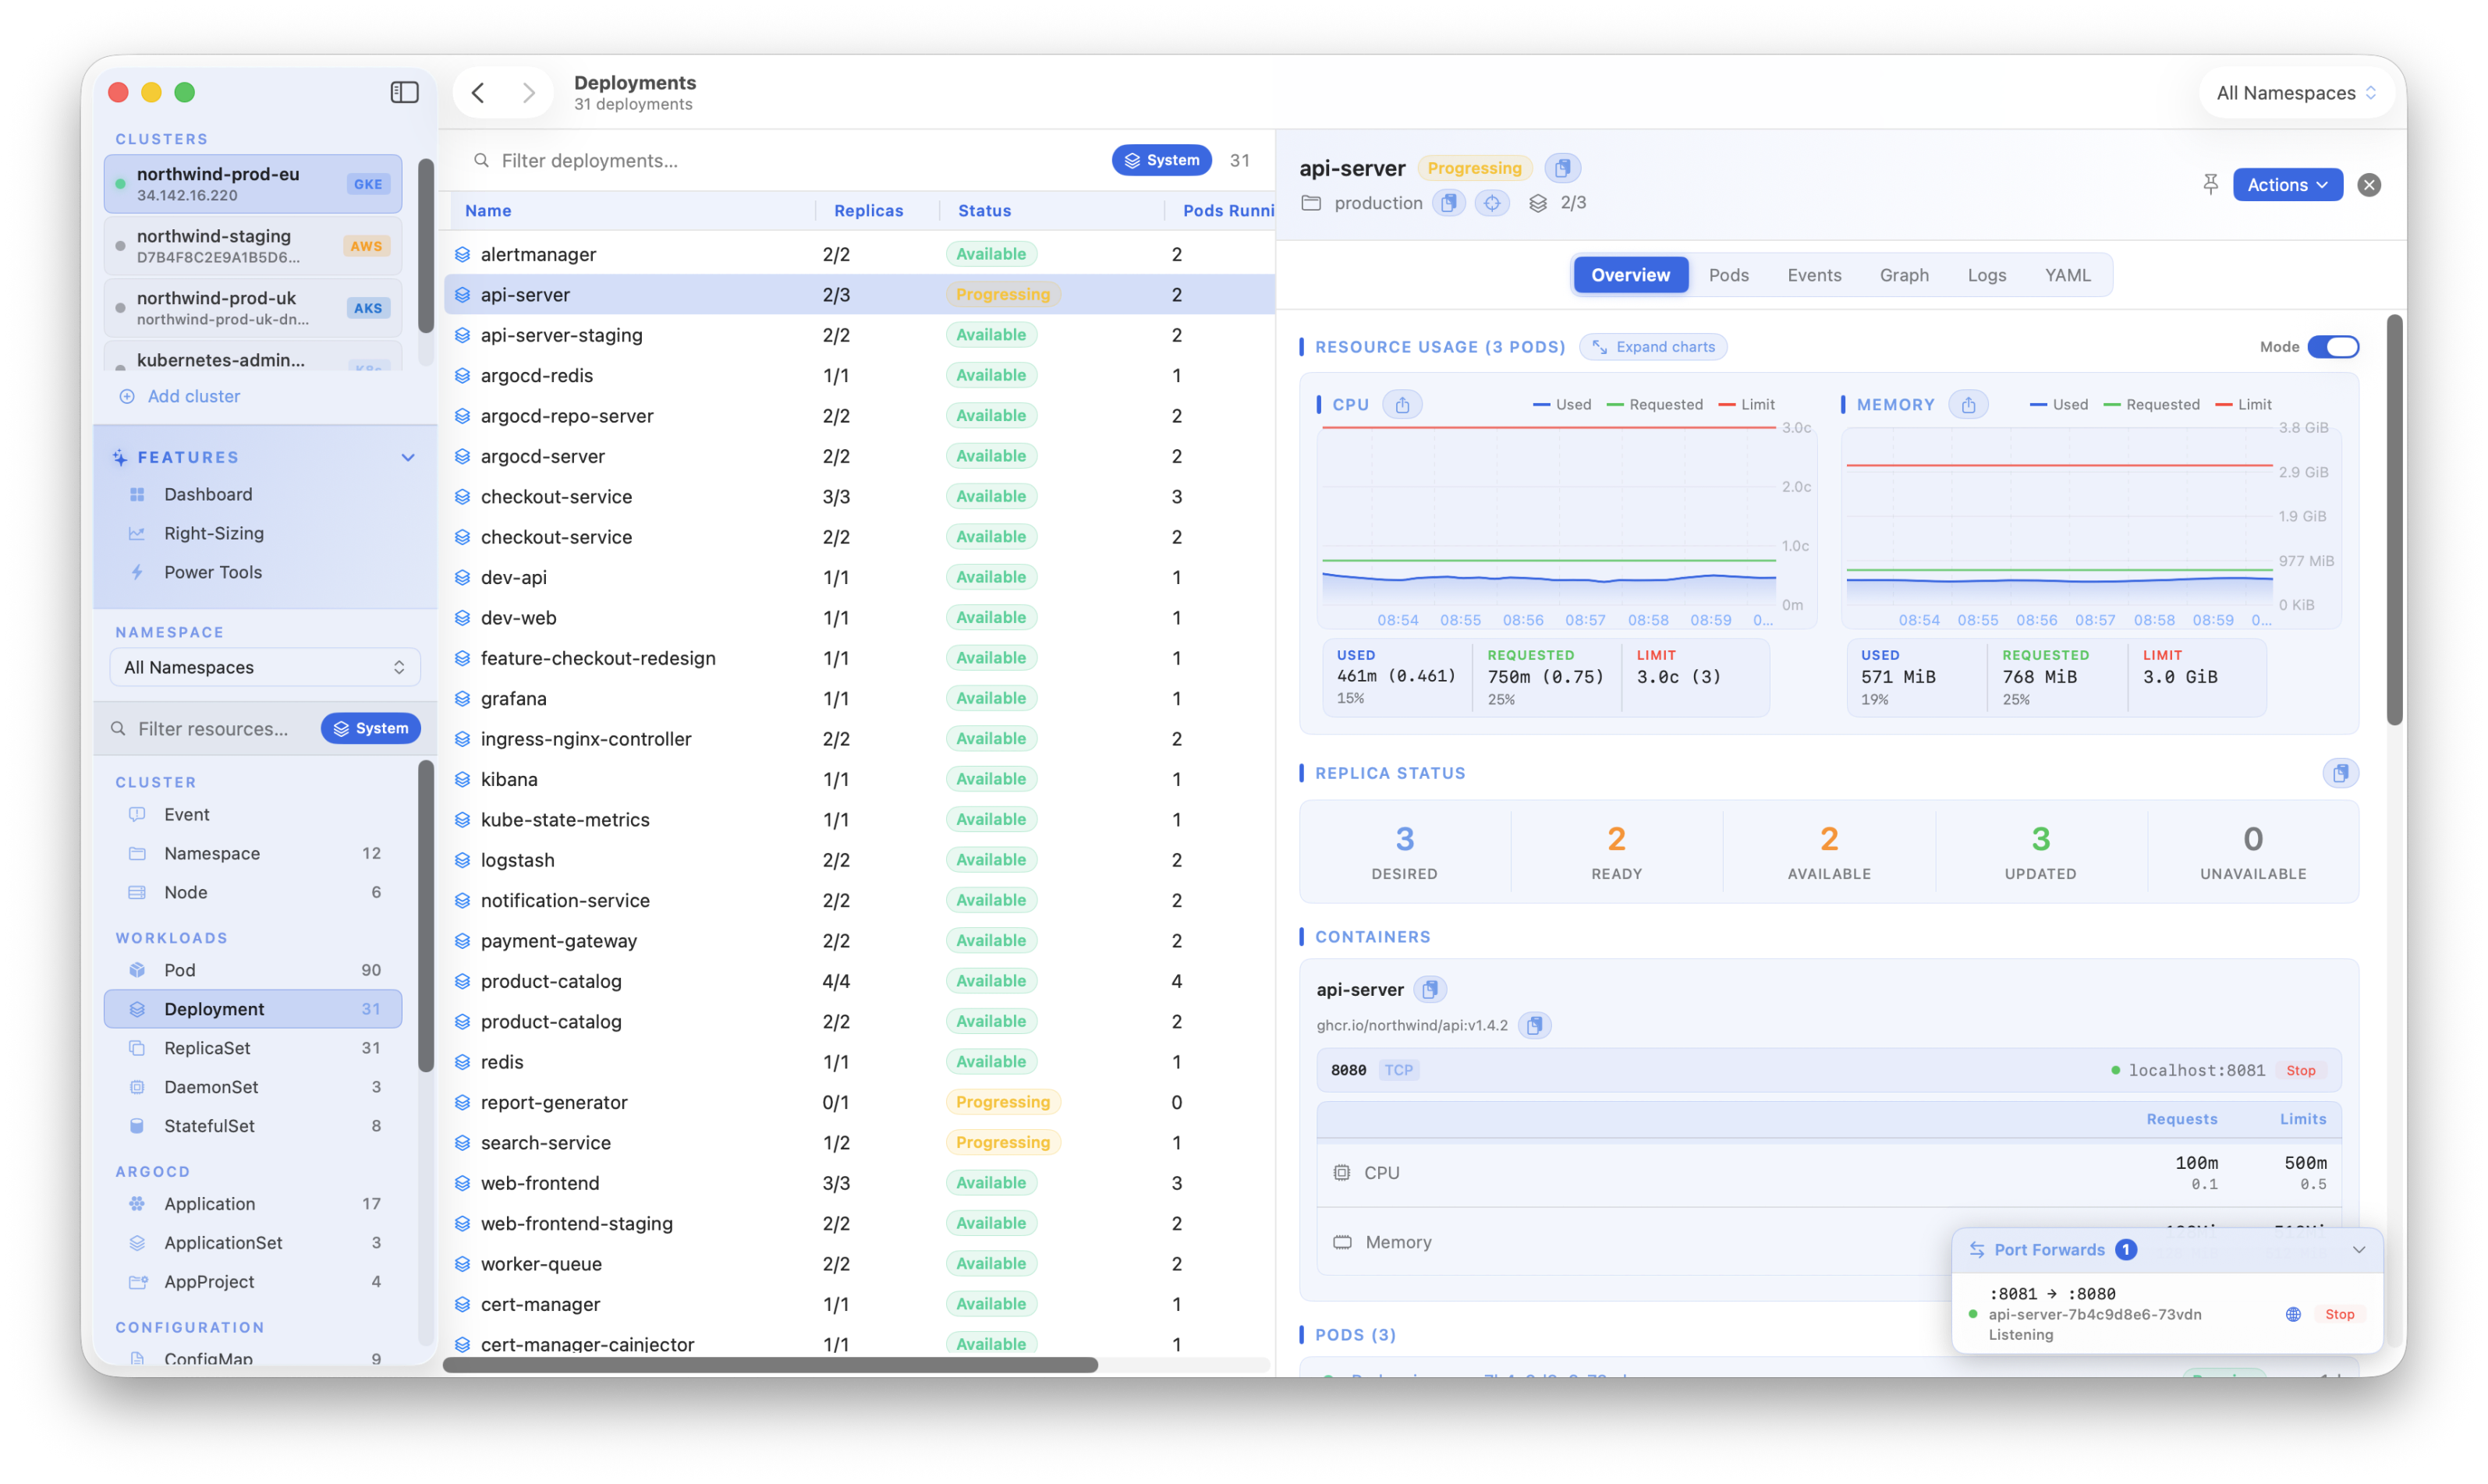The width and height of the screenshot is (2488, 1484).
Task: Select the ReplicaSet workload
Action: (254, 1048)
